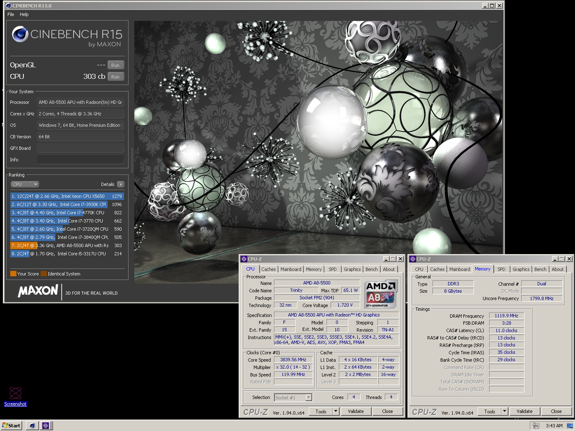Open the Help menu in Cinebench
The width and height of the screenshot is (575, 431).
pyautogui.click(x=24, y=14)
